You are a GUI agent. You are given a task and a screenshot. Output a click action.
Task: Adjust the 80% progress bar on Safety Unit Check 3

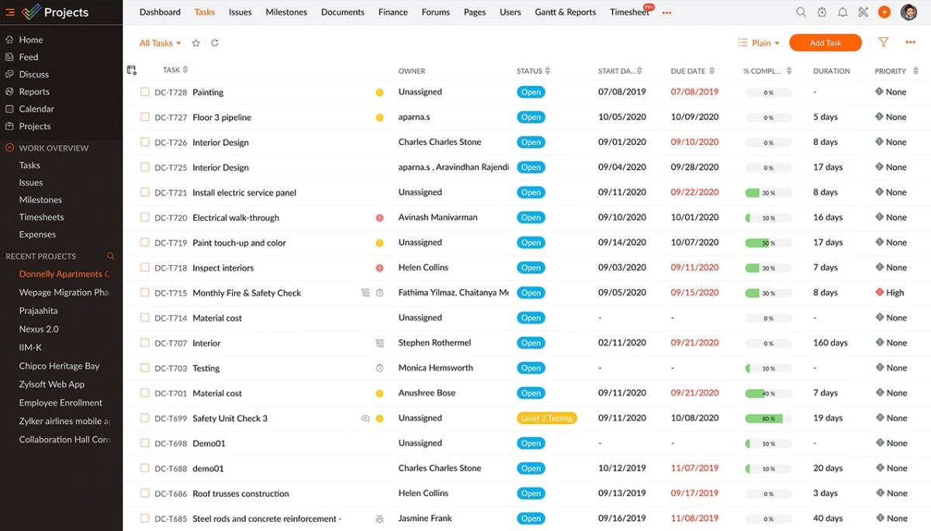pyautogui.click(x=769, y=419)
